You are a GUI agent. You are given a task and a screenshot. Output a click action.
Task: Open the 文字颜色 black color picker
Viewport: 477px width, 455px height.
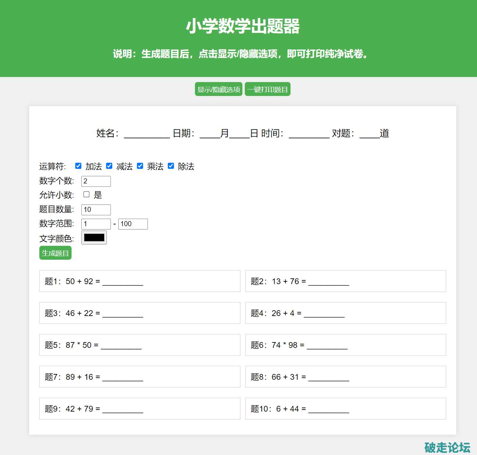coord(94,238)
